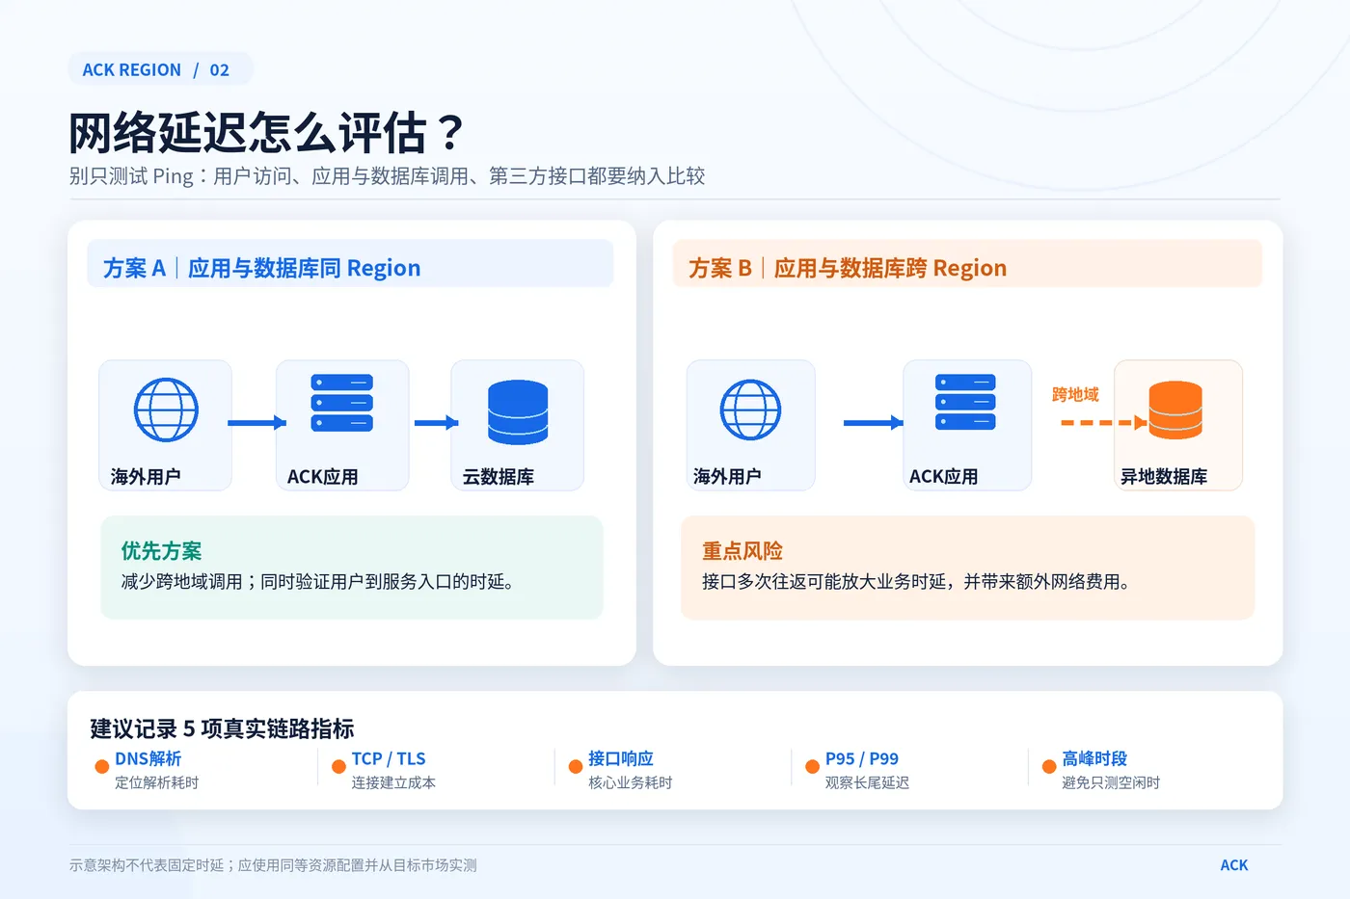
Task: Click the DNS解析 metric label
Action: click(x=148, y=759)
